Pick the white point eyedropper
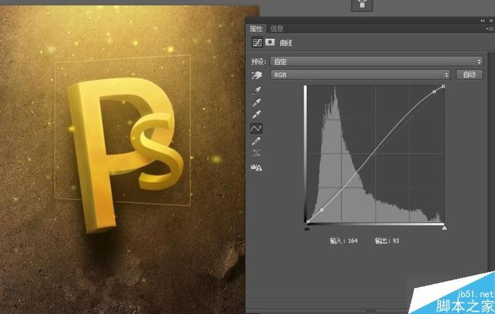Image resolution: width=495 pixels, height=314 pixels. tap(257, 114)
